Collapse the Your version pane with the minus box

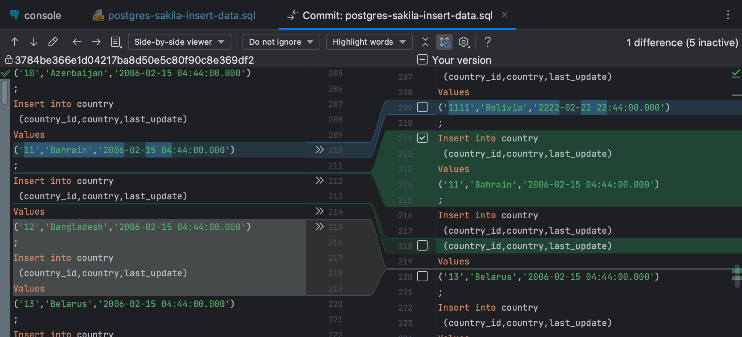point(422,60)
